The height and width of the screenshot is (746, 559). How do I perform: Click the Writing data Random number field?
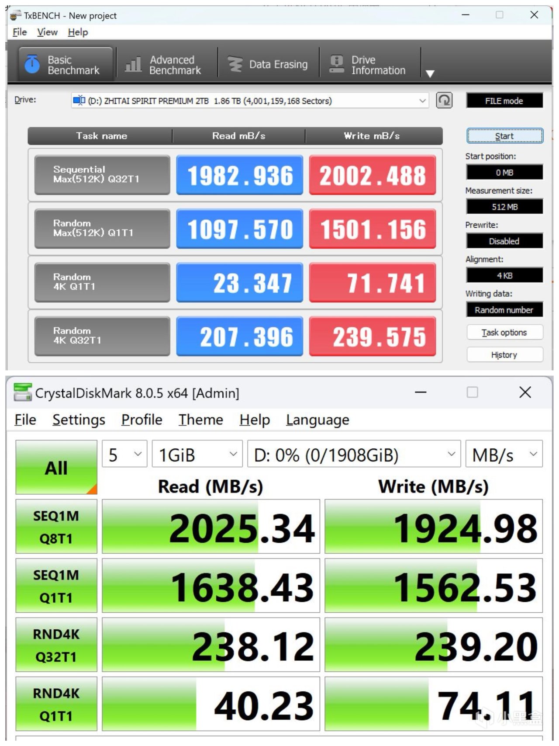[504, 310]
